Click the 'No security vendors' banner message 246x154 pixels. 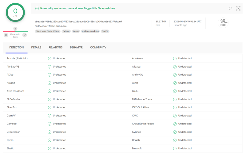tap(78, 9)
